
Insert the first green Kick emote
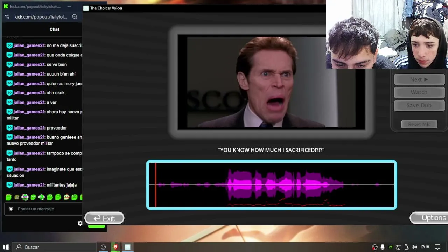point(8,197)
